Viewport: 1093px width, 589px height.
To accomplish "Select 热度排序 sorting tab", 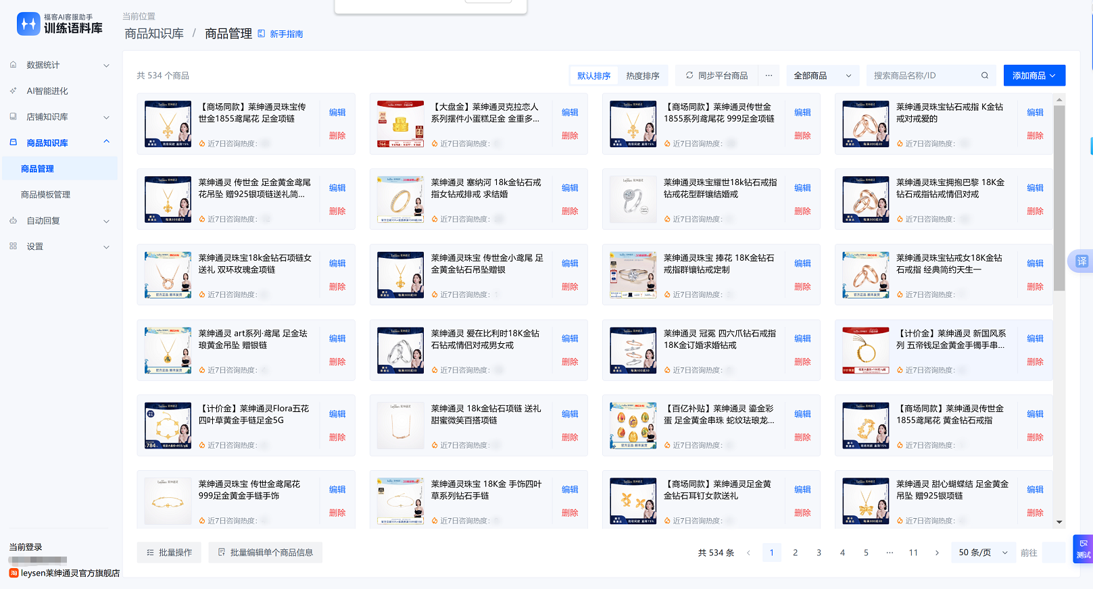I will coord(642,76).
